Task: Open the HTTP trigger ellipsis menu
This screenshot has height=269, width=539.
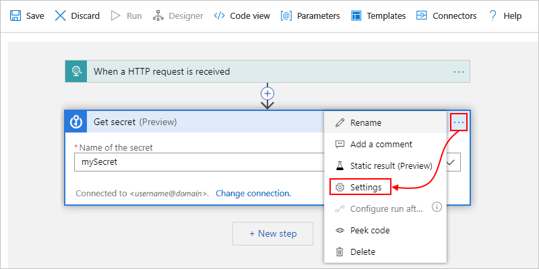Action: pyautogui.click(x=459, y=71)
